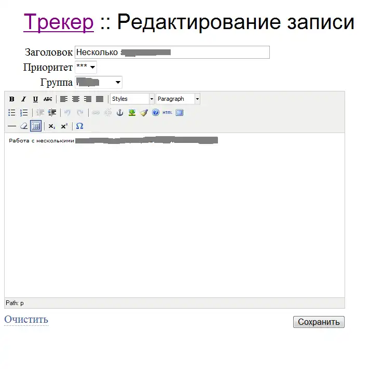384x369 pixels.
Task: Click the Сохранить button
Action: pos(319,322)
